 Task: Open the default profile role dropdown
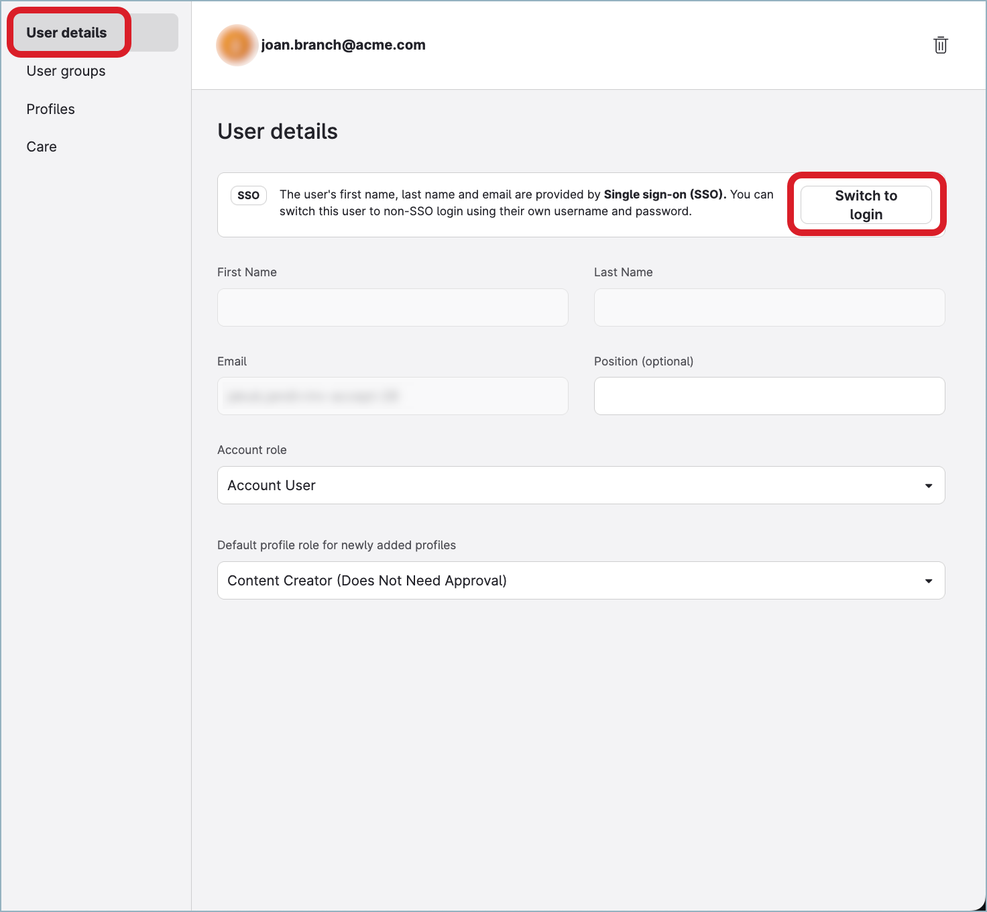(x=581, y=580)
